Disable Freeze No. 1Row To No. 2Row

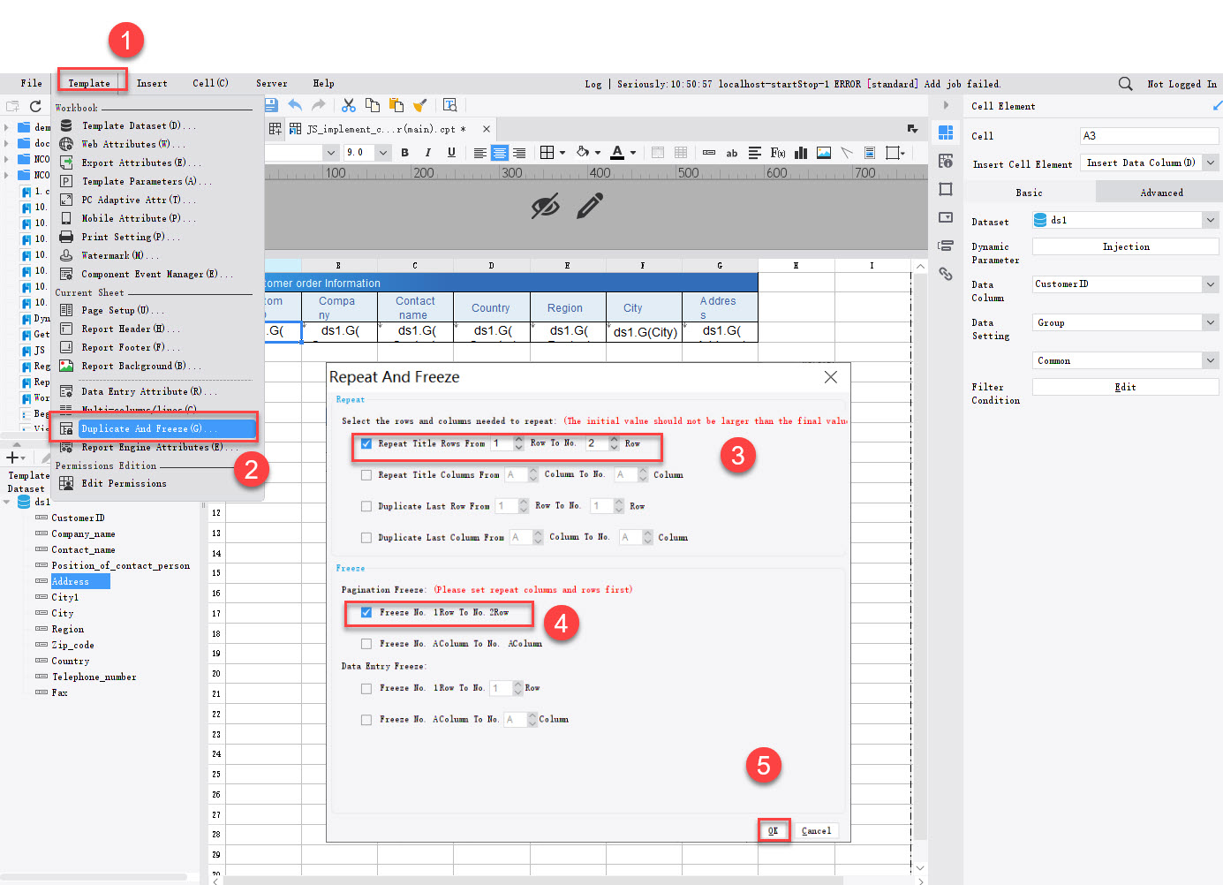[x=366, y=611]
